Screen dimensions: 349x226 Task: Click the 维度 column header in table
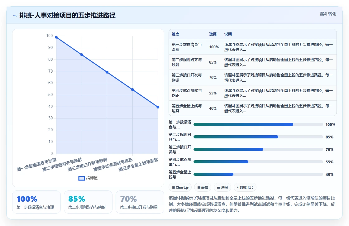175,34
